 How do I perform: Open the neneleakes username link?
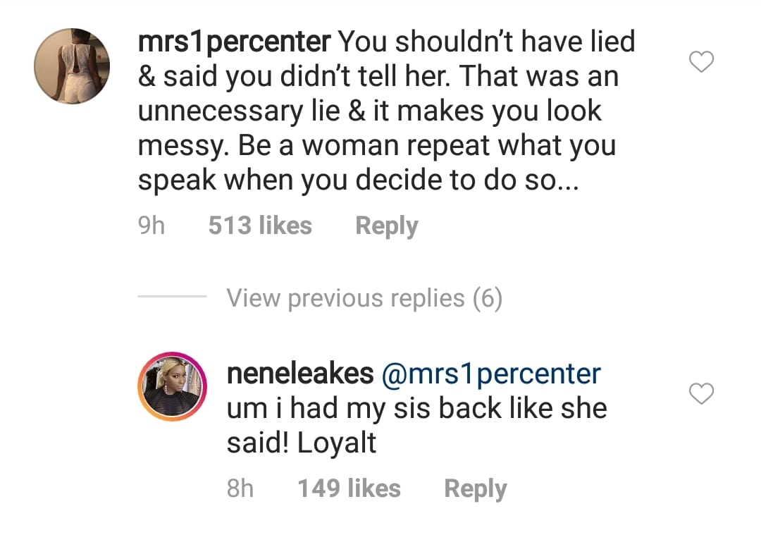(300, 374)
